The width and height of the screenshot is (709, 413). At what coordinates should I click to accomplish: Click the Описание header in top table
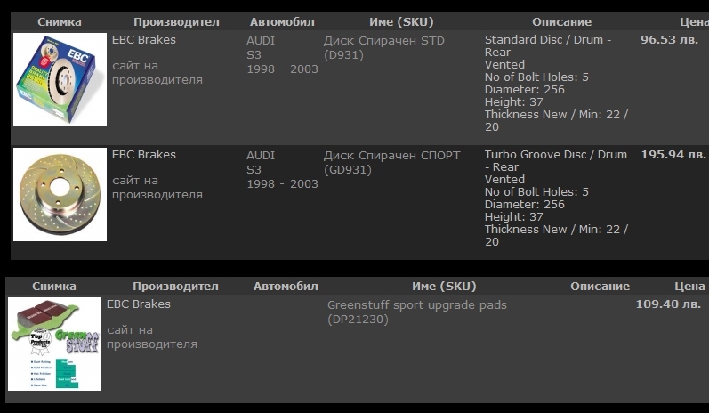pyautogui.click(x=561, y=21)
